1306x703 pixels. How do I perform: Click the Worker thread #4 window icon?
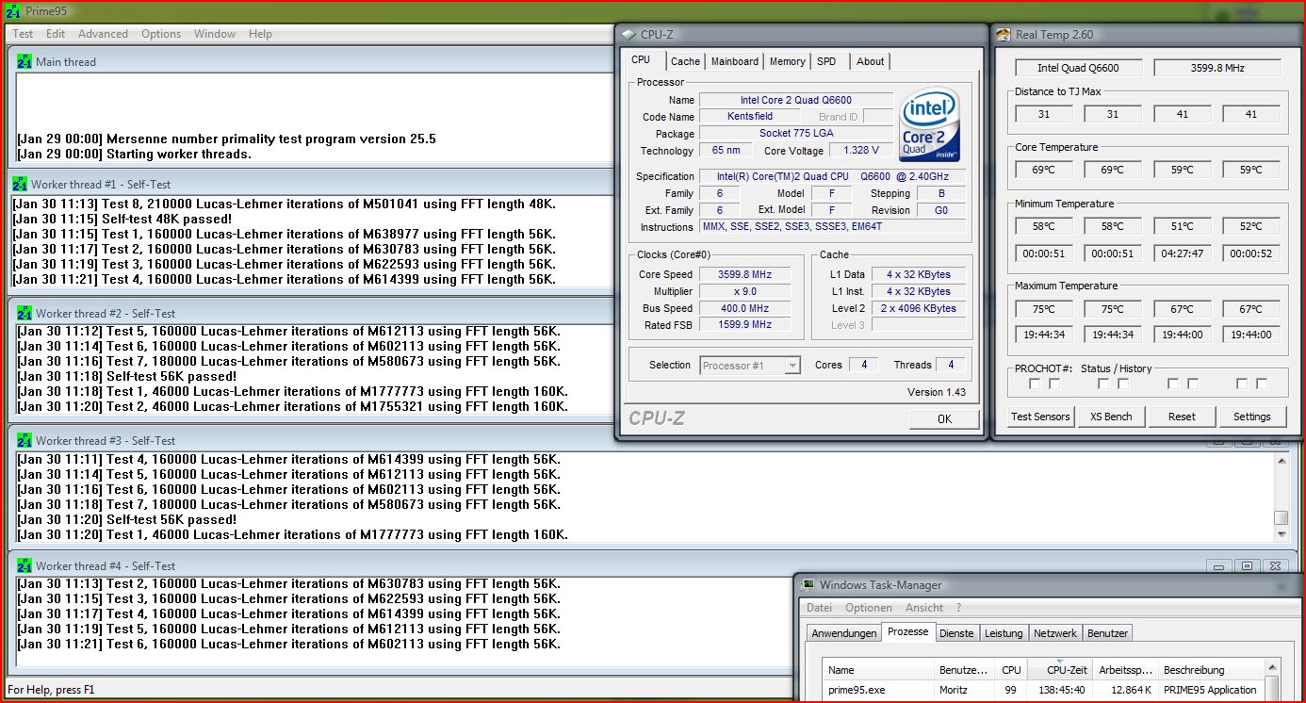24,565
